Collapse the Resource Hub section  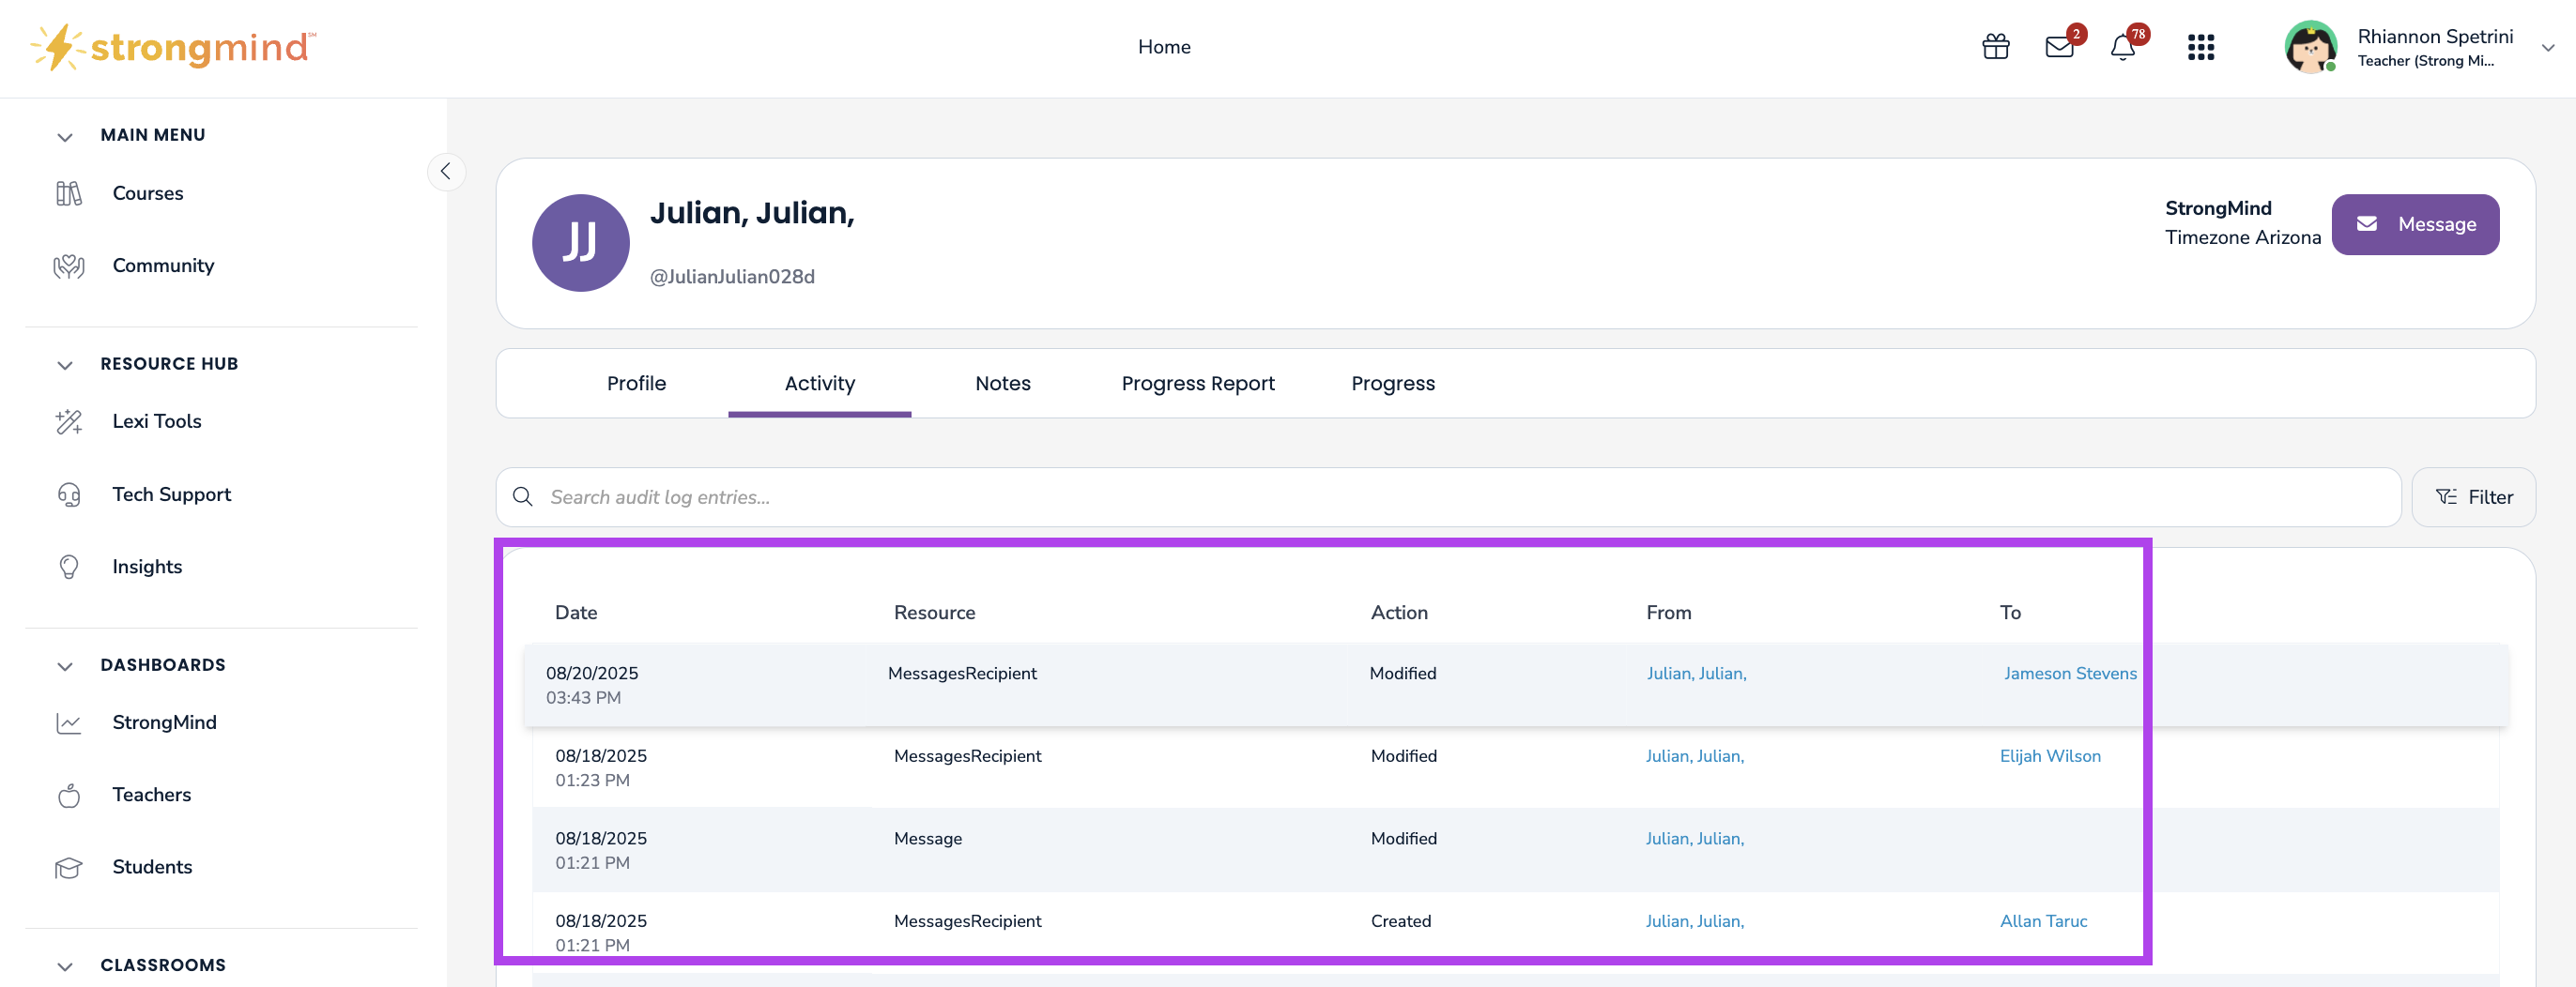65,365
